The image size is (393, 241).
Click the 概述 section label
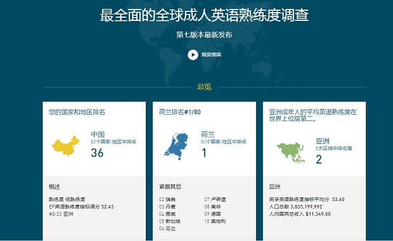click(55, 186)
